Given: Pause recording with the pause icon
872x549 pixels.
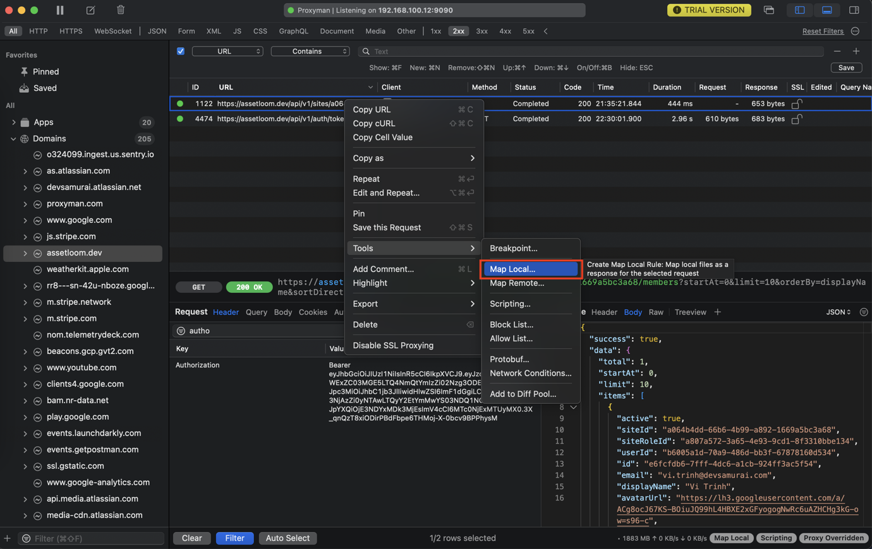Looking at the screenshot, I should (x=60, y=10).
